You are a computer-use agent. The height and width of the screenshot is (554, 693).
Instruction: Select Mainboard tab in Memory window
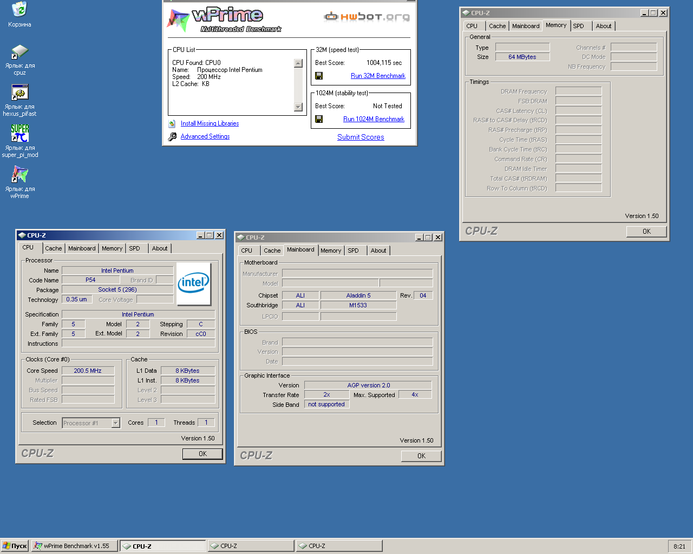pyautogui.click(x=526, y=26)
